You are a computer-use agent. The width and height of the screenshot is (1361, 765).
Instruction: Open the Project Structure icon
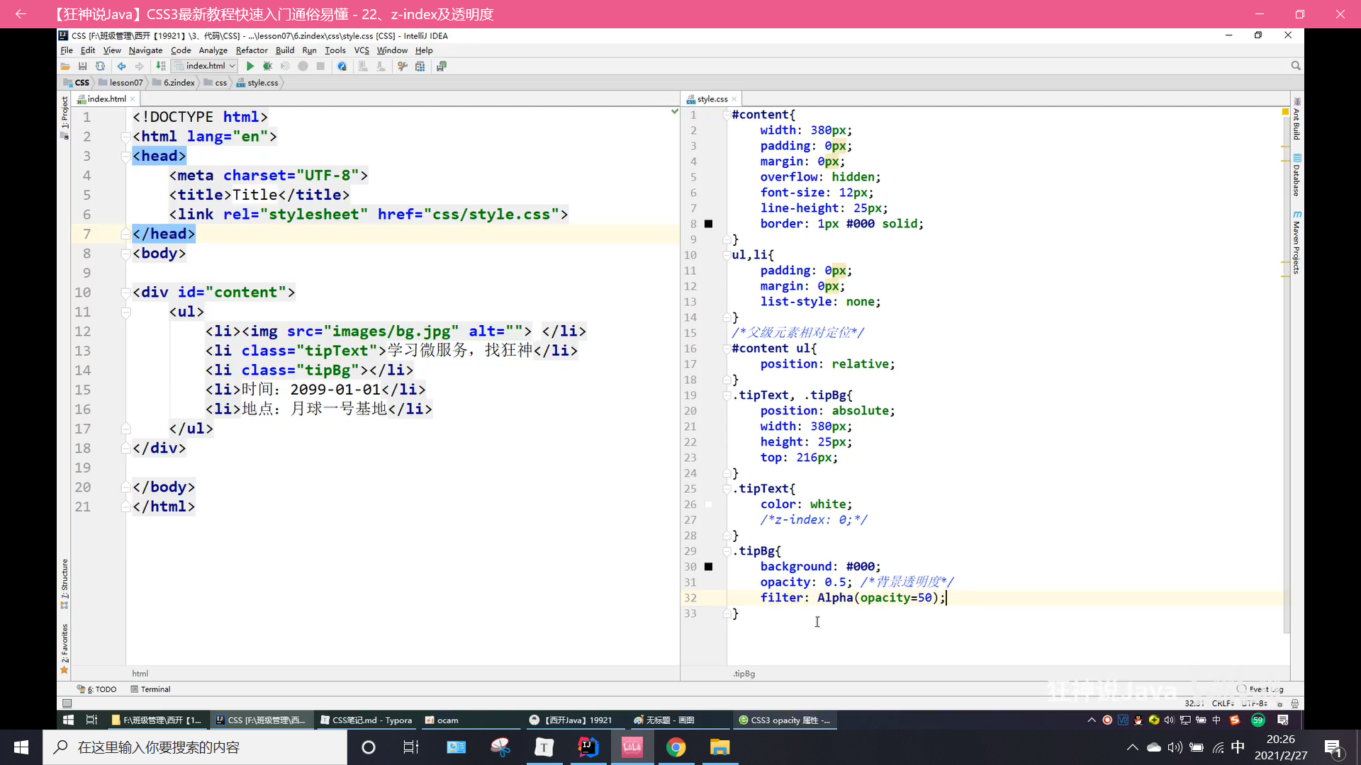point(420,66)
